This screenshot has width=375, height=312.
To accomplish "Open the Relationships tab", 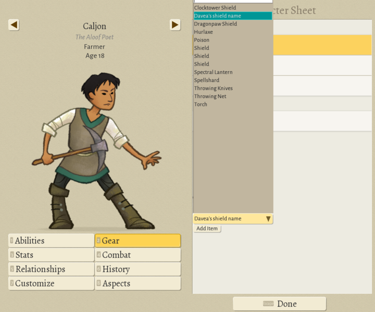I will (51, 269).
